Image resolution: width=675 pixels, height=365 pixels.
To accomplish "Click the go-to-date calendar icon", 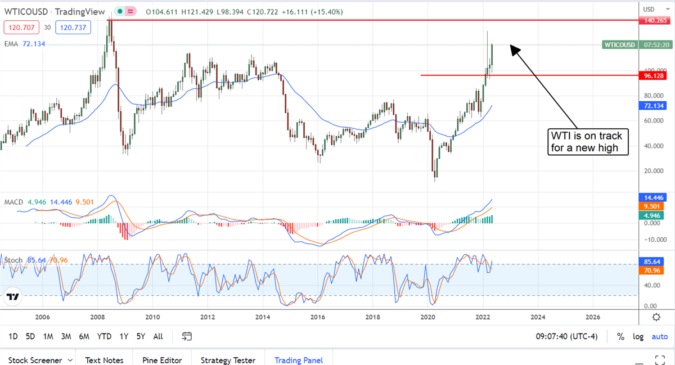I will (187, 336).
